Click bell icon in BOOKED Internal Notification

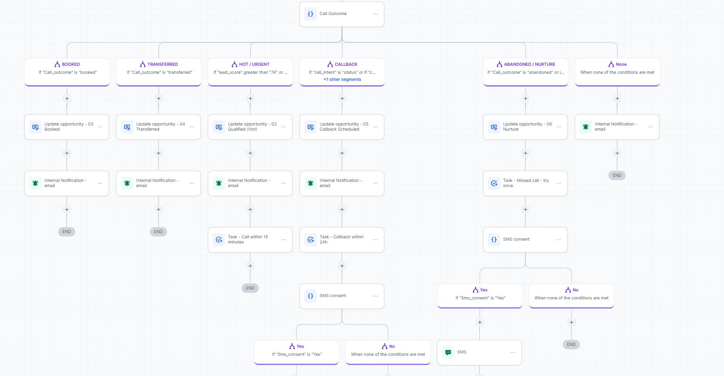[x=35, y=183]
